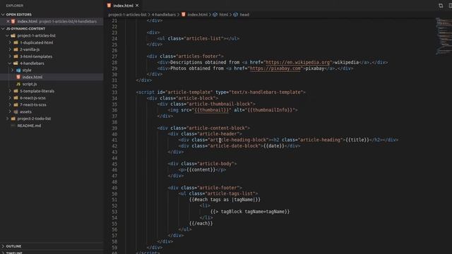Collapse the OPEN EDITORS section
The height and width of the screenshot is (254, 452).
(x=3, y=14)
